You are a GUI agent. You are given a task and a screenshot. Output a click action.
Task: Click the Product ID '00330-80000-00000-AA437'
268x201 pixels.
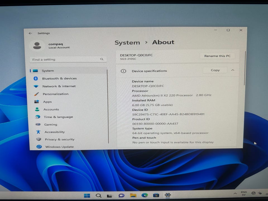tap(155, 124)
